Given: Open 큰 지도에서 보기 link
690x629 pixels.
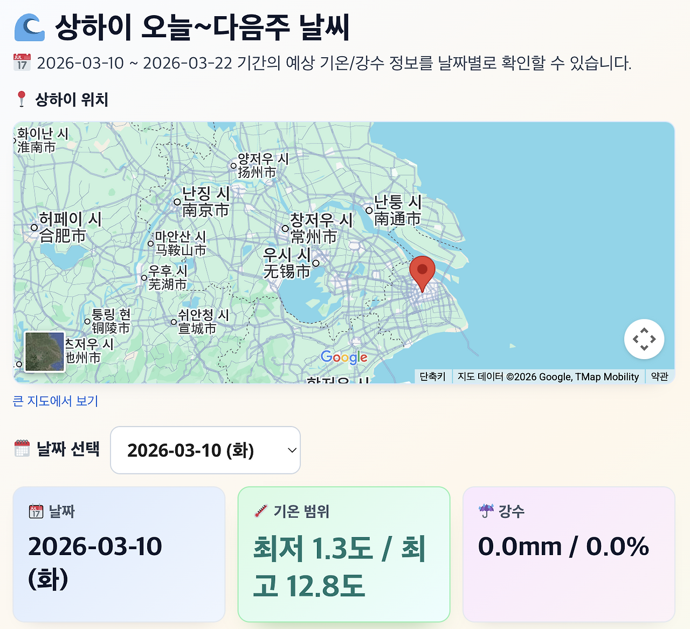Looking at the screenshot, I should 56,401.
